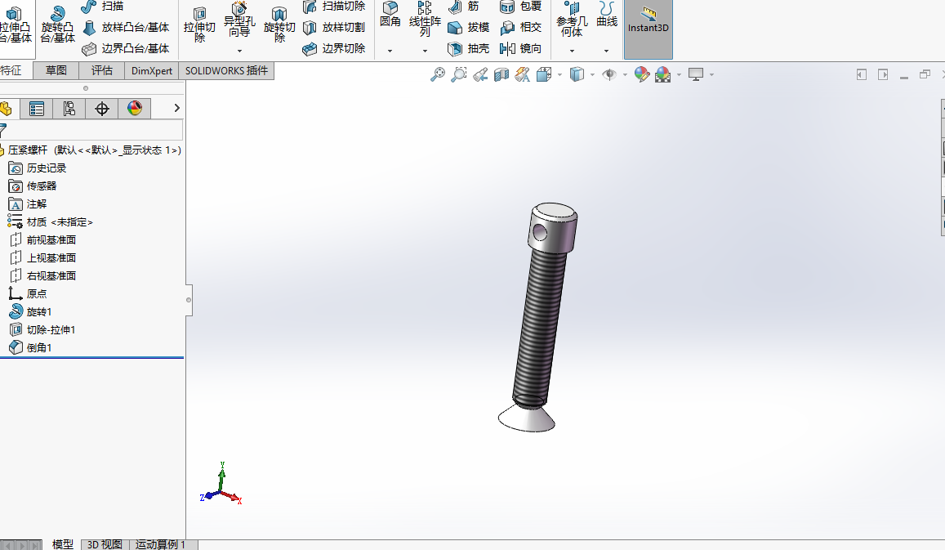This screenshot has height=550, width=945.
Task: Switch to the 草图 sketch ribbon tab
Action: coord(56,70)
